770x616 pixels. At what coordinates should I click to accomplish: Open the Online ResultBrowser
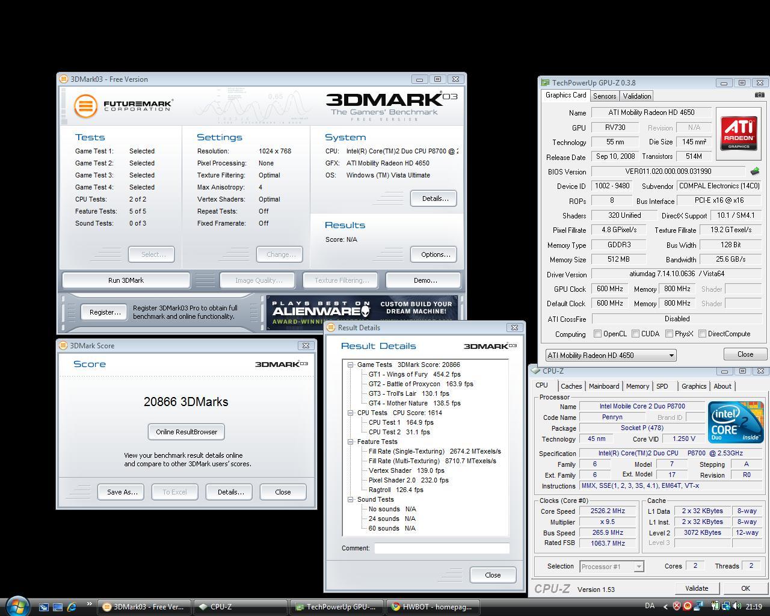click(x=186, y=432)
